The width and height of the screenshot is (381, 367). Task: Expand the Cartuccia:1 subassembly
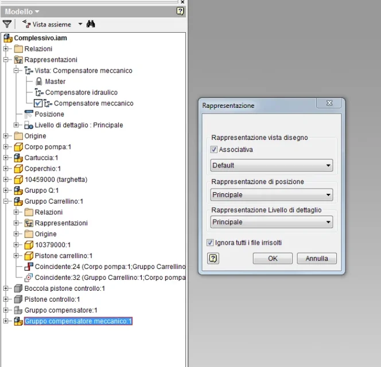6,158
